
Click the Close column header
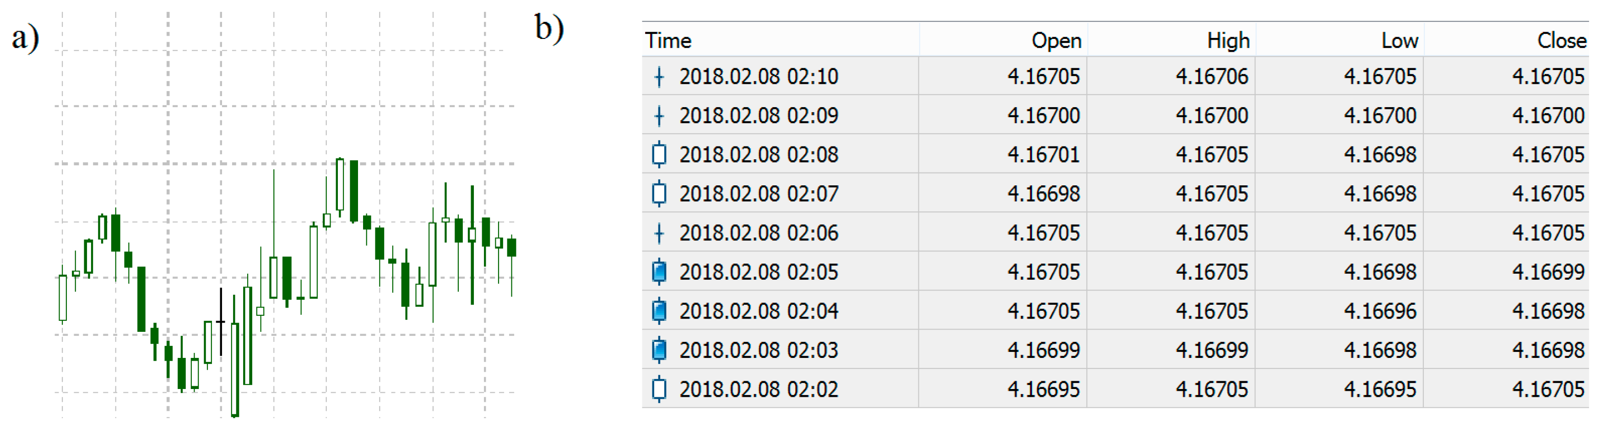point(1561,41)
